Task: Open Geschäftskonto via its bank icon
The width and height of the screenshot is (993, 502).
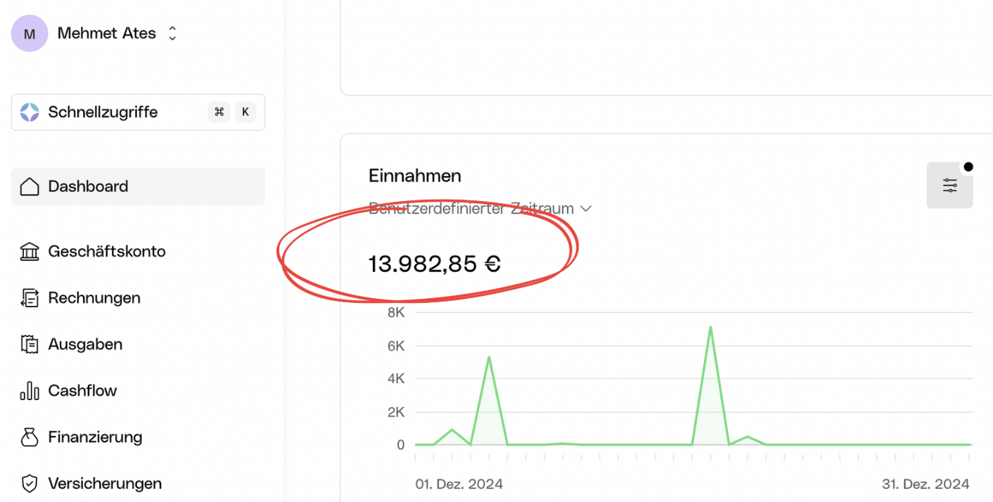Action: [x=30, y=252]
